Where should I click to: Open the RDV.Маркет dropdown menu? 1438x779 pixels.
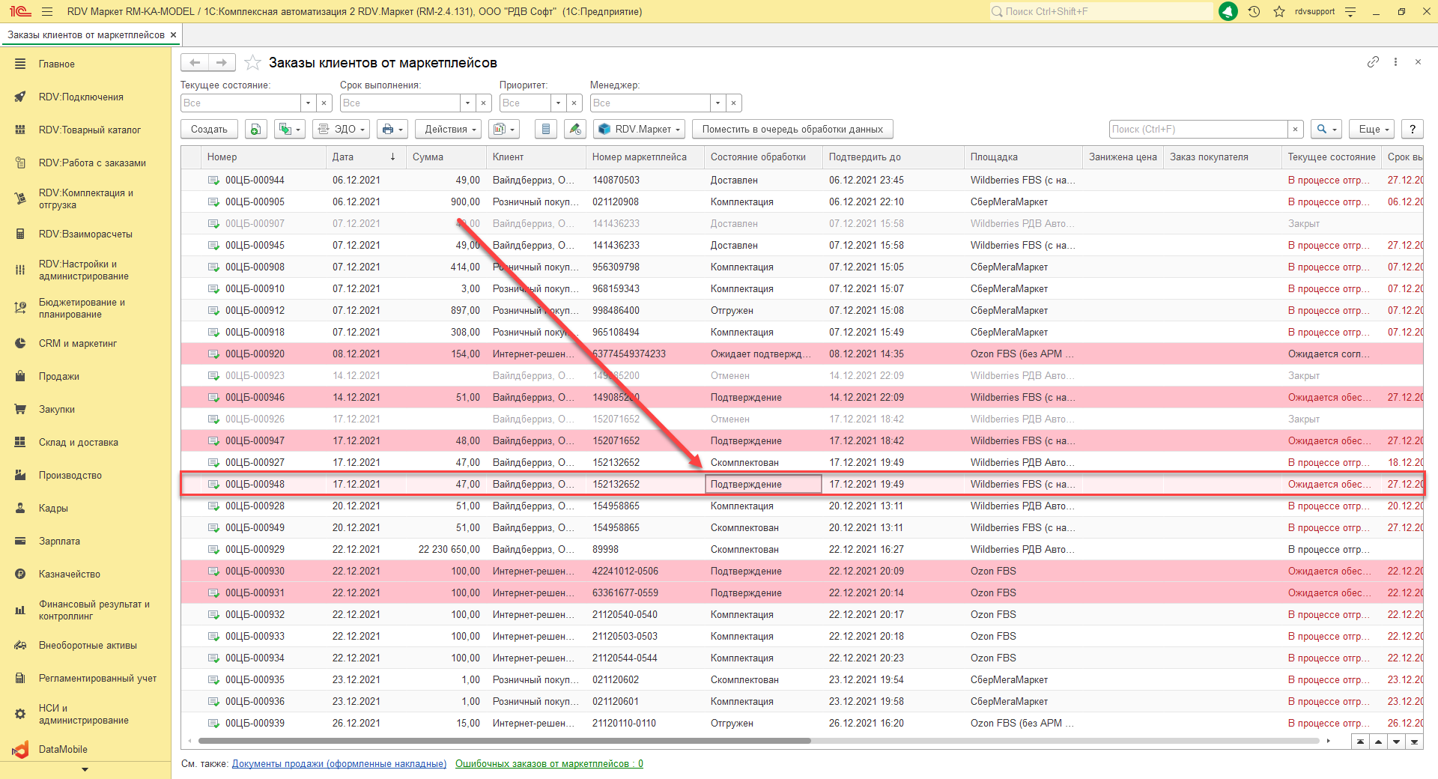coord(640,130)
